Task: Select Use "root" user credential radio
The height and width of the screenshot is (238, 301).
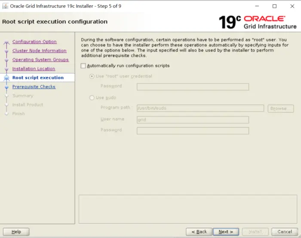Action: (x=92, y=76)
